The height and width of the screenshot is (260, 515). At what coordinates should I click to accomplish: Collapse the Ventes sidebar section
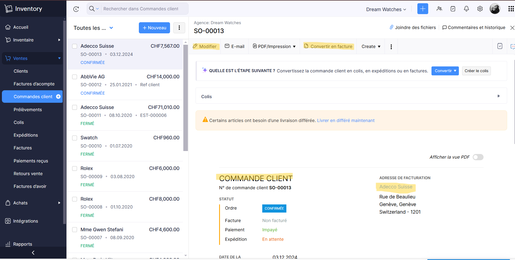point(32,58)
